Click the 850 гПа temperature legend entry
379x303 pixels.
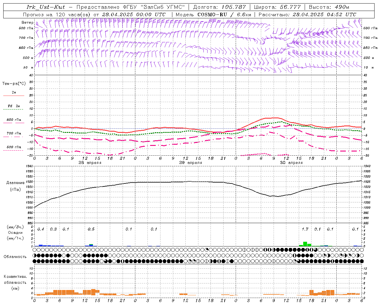tap(14, 120)
